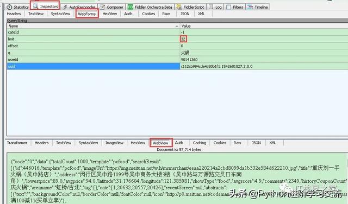This screenshot has height=204, width=348.
Task: Select request JSON inspector tab
Action: pos(185,14)
